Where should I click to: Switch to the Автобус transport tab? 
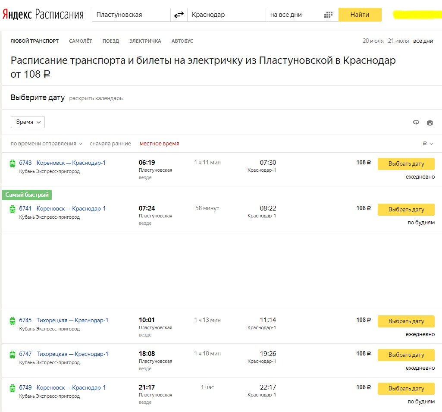coord(182,41)
